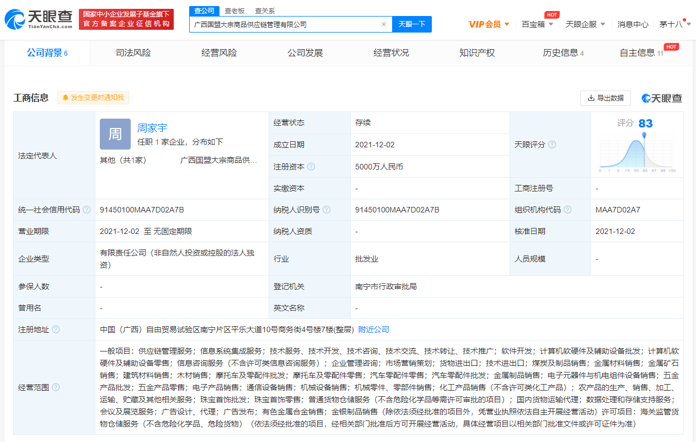696x442 pixels.
Task: Open the 知识产权 tab
Action: (x=477, y=53)
